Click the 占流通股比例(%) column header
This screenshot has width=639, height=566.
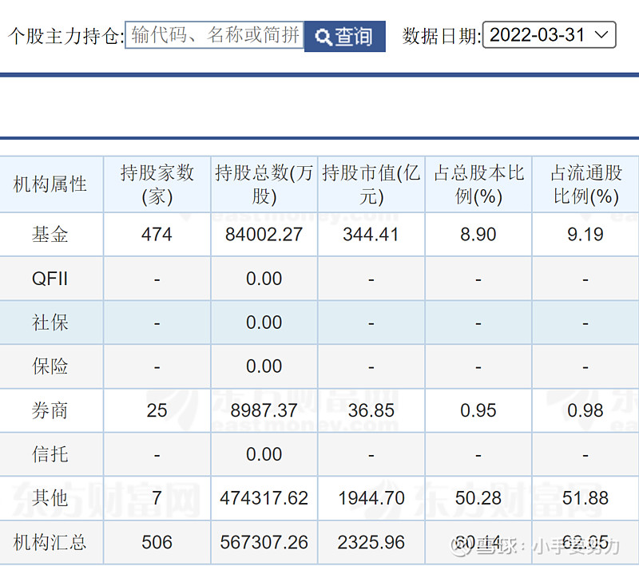[x=586, y=184]
